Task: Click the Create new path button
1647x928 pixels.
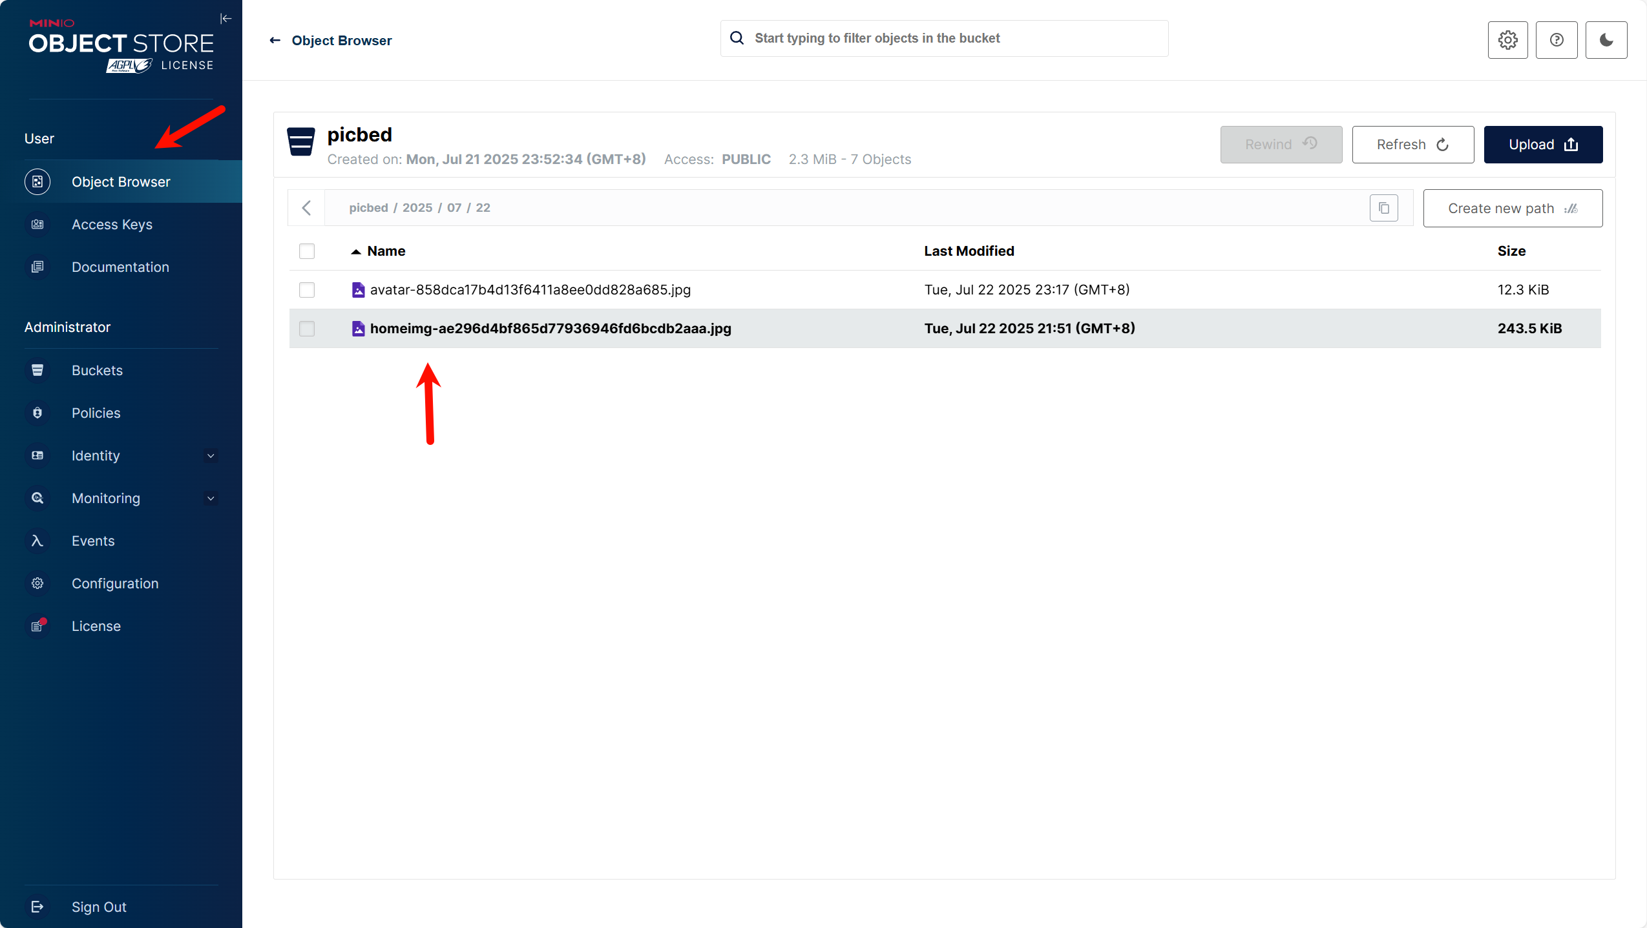Action: tap(1512, 209)
